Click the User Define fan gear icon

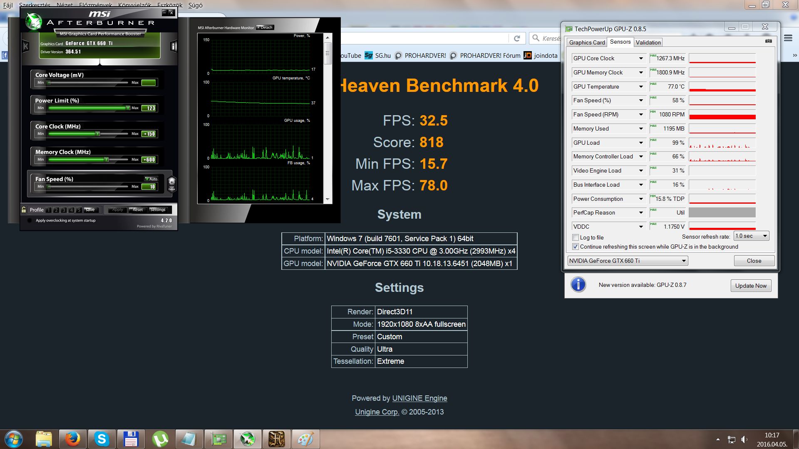click(171, 183)
